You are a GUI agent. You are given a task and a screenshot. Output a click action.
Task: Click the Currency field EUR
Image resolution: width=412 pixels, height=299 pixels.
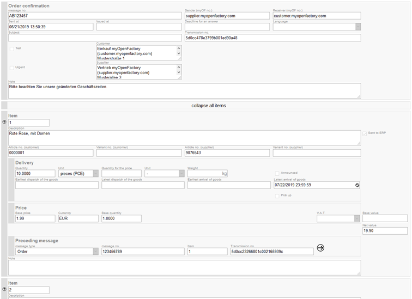pos(78,218)
